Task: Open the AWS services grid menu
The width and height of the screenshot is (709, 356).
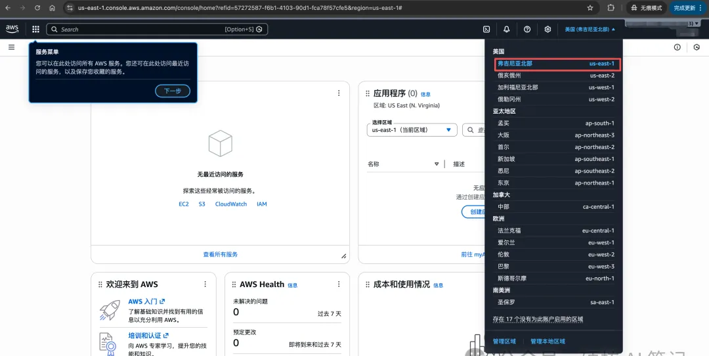Action: (x=35, y=30)
